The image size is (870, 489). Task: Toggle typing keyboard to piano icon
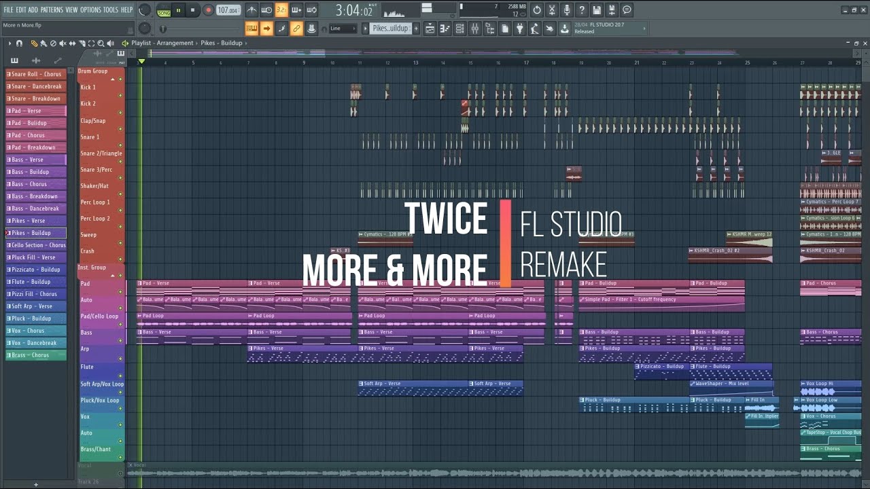click(x=252, y=29)
